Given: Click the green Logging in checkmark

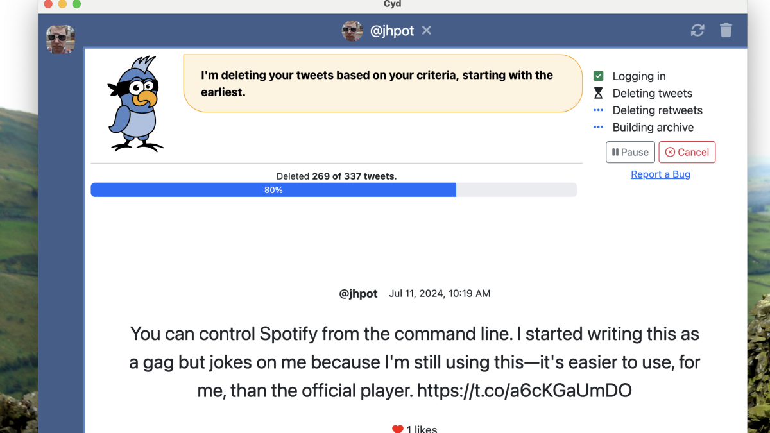Looking at the screenshot, I should click(598, 76).
